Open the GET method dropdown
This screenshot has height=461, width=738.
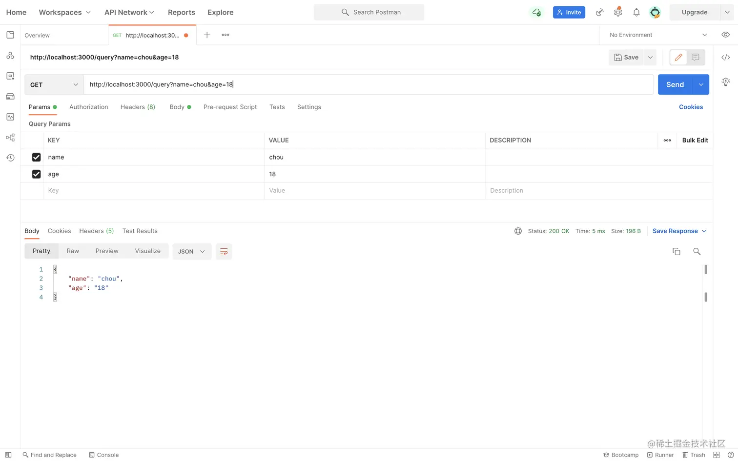(54, 84)
